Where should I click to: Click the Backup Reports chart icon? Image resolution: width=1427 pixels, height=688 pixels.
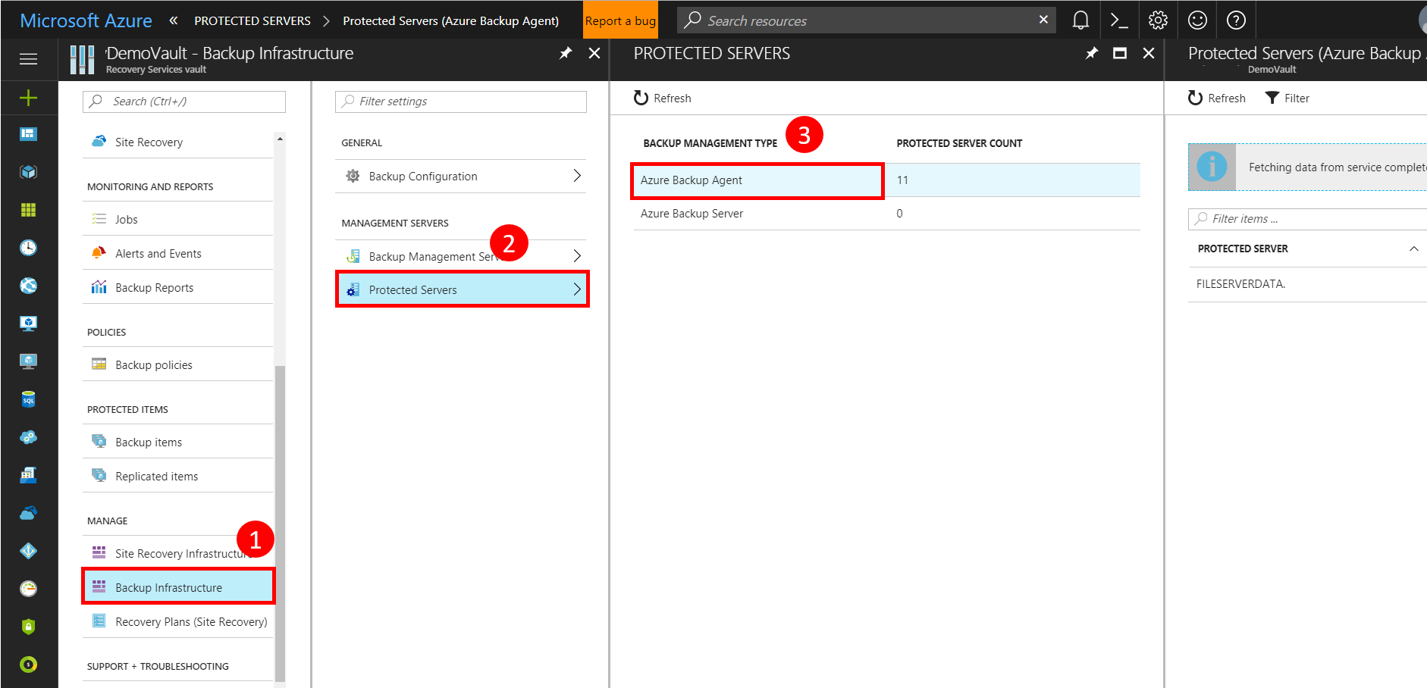(x=99, y=287)
